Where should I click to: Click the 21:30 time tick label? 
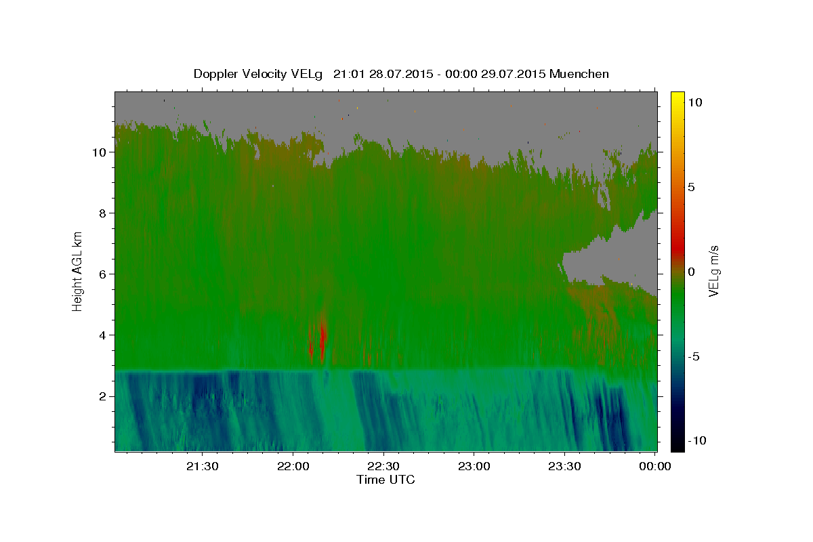point(203,466)
